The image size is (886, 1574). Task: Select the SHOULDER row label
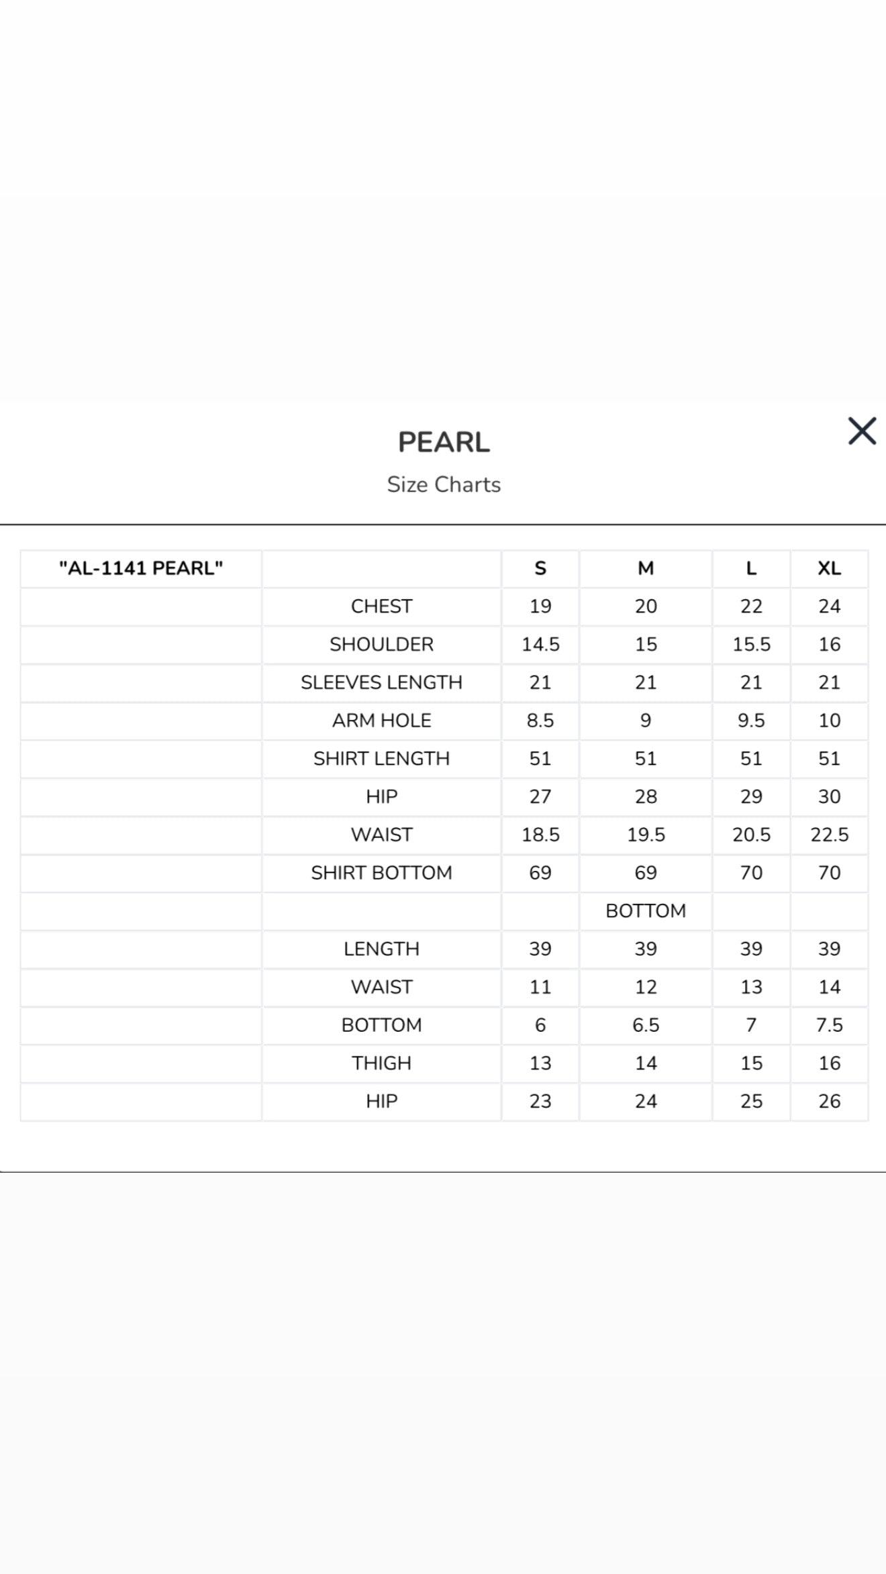pos(381,645)
